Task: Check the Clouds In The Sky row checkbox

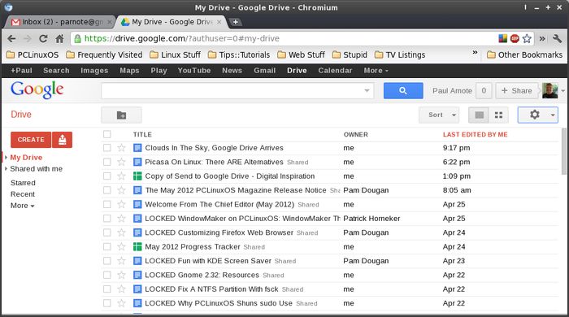Action: click(106, 148)
